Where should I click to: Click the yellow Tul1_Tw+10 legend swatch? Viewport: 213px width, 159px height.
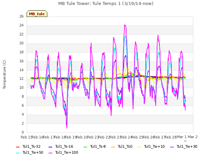(x=139, y=147)
